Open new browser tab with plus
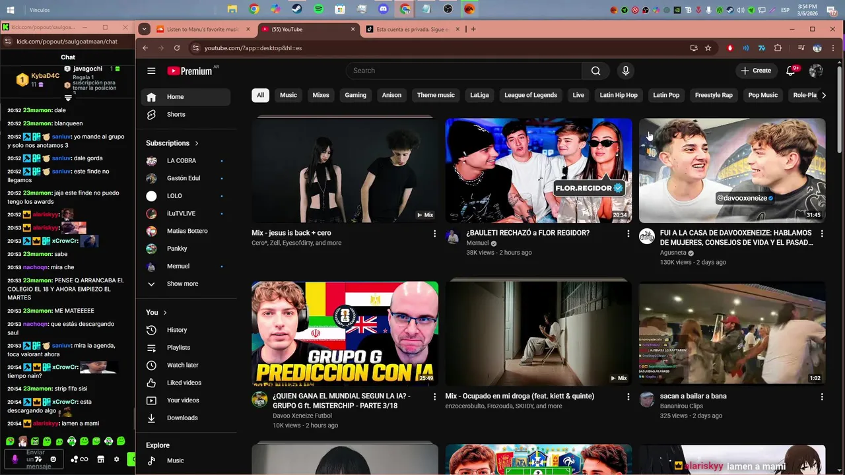This screenshot has height=475, width=845. (x=473, y=29)
